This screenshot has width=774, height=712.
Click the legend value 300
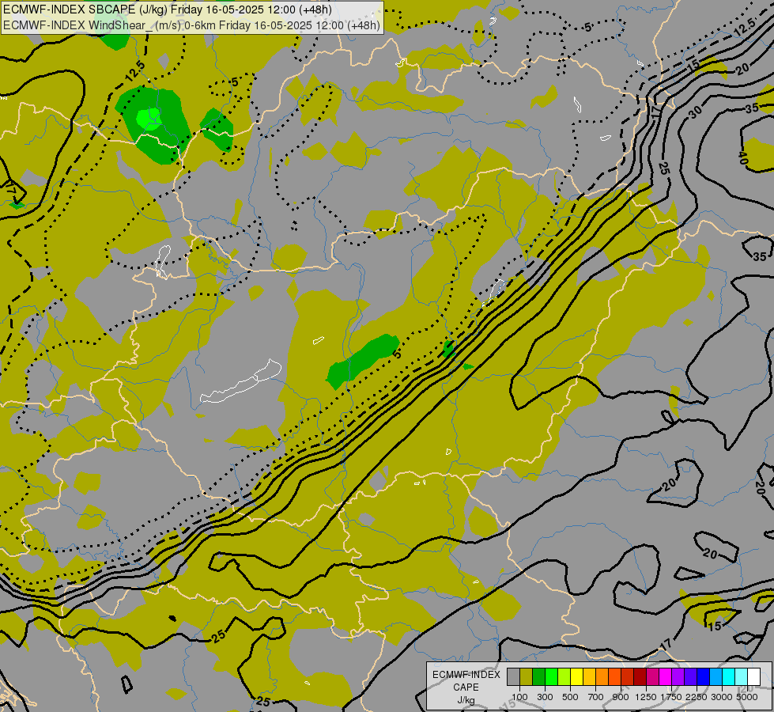point(545,697)
